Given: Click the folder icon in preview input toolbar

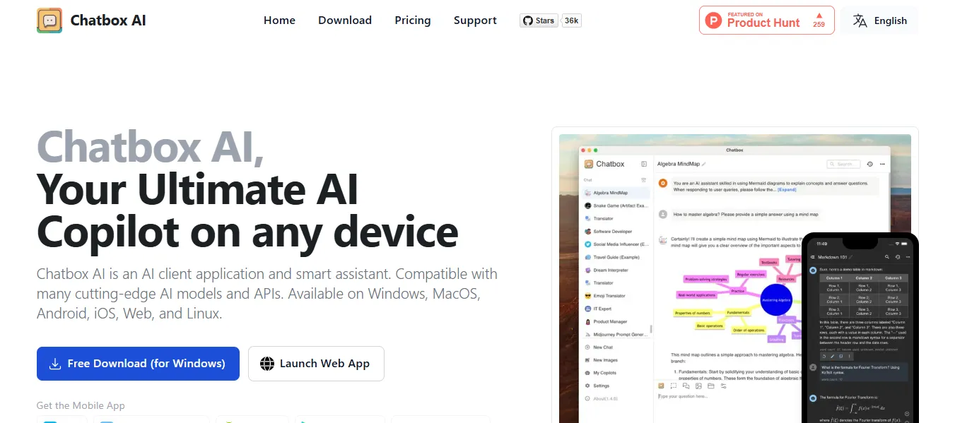Looking at the screenshot, I should click(x=711, y=386).
